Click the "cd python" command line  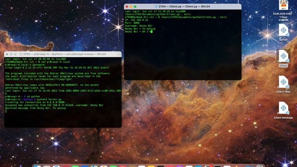coord(23,96)
